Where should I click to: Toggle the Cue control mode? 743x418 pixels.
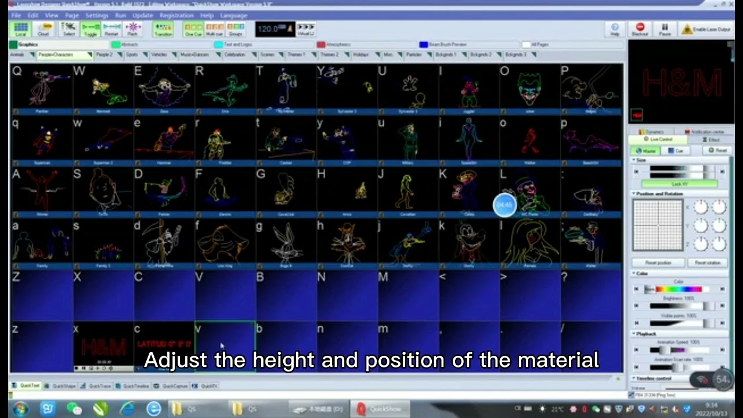point(676,150)
